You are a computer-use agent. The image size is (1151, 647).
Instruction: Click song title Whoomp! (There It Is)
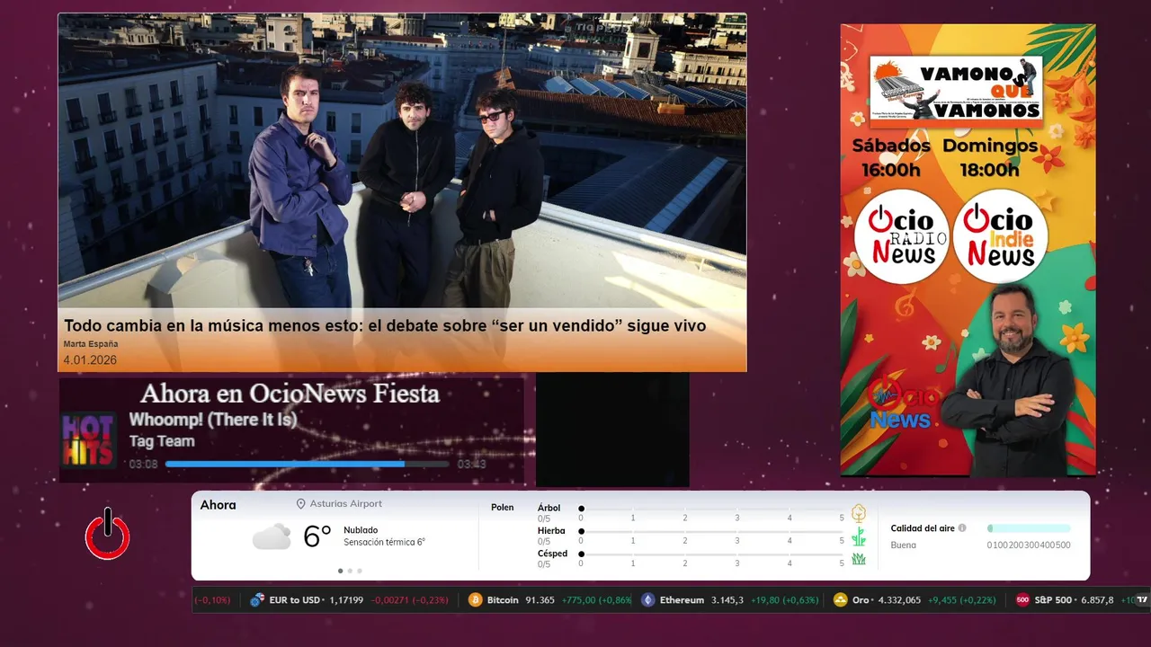[x=213, y=419]
